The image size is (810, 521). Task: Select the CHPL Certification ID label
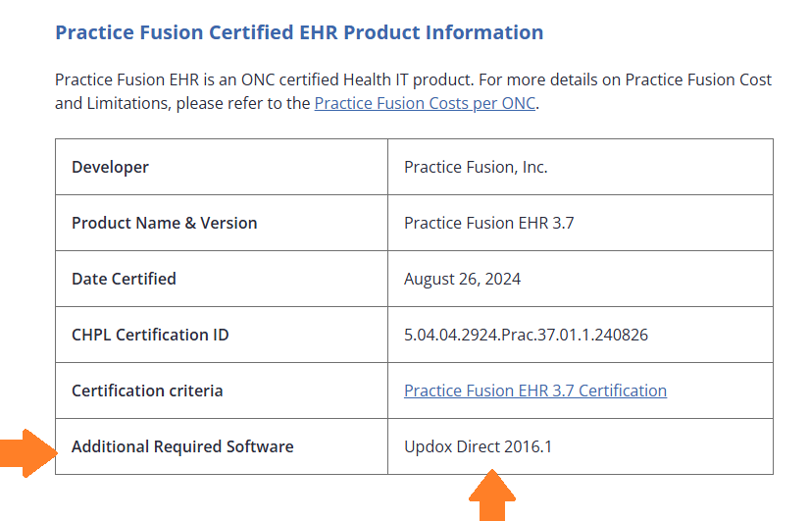(150, 335)
